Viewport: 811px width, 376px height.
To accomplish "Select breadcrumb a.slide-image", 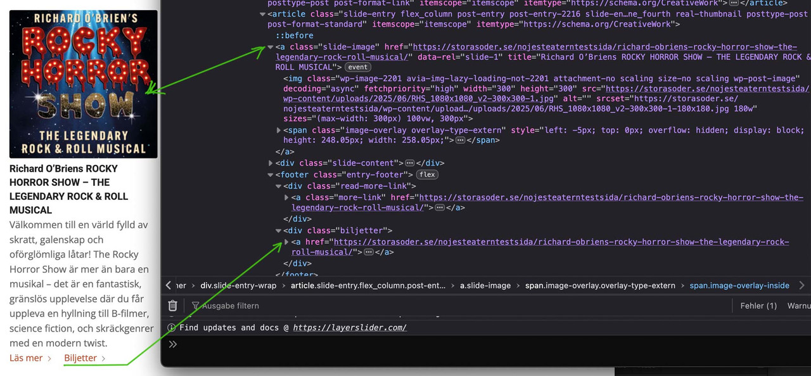I will [x=485, y=285].
